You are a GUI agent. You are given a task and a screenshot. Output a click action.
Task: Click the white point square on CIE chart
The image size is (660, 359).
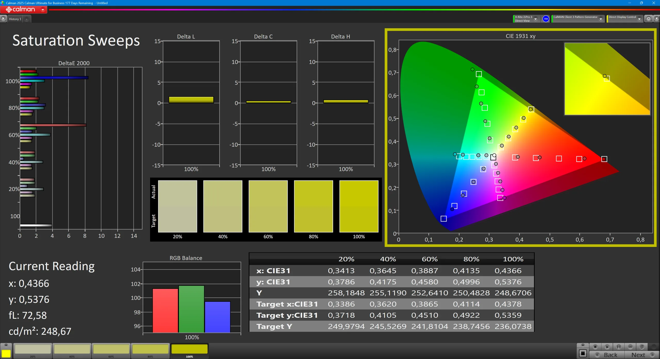493,157
